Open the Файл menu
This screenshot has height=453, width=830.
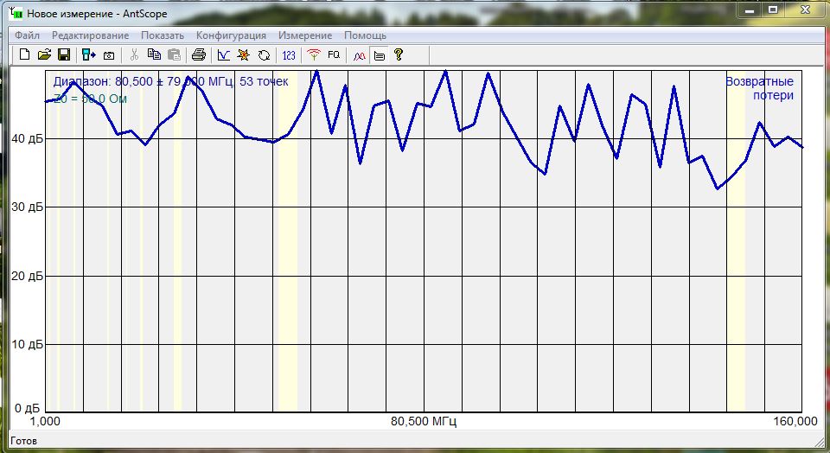27,35
